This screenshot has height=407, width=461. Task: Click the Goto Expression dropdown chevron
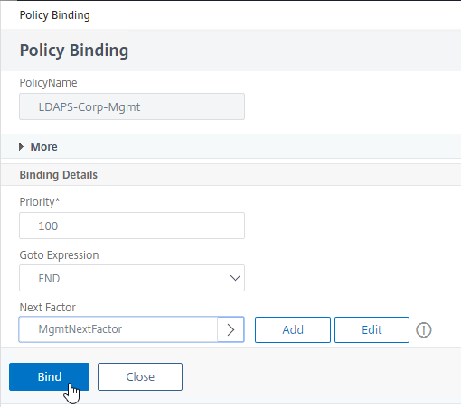[x=235, y=278]
